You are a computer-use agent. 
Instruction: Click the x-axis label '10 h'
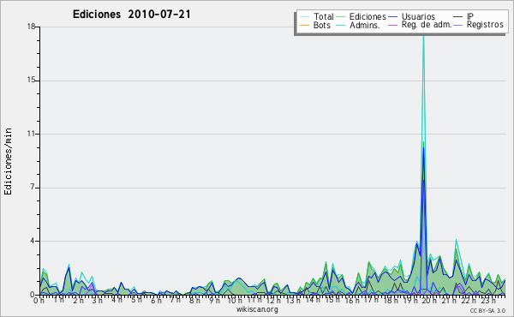click(x=235, y=300)
